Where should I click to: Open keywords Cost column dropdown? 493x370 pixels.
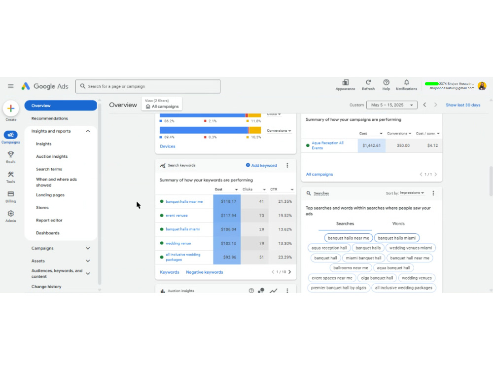tap(226, 189)
